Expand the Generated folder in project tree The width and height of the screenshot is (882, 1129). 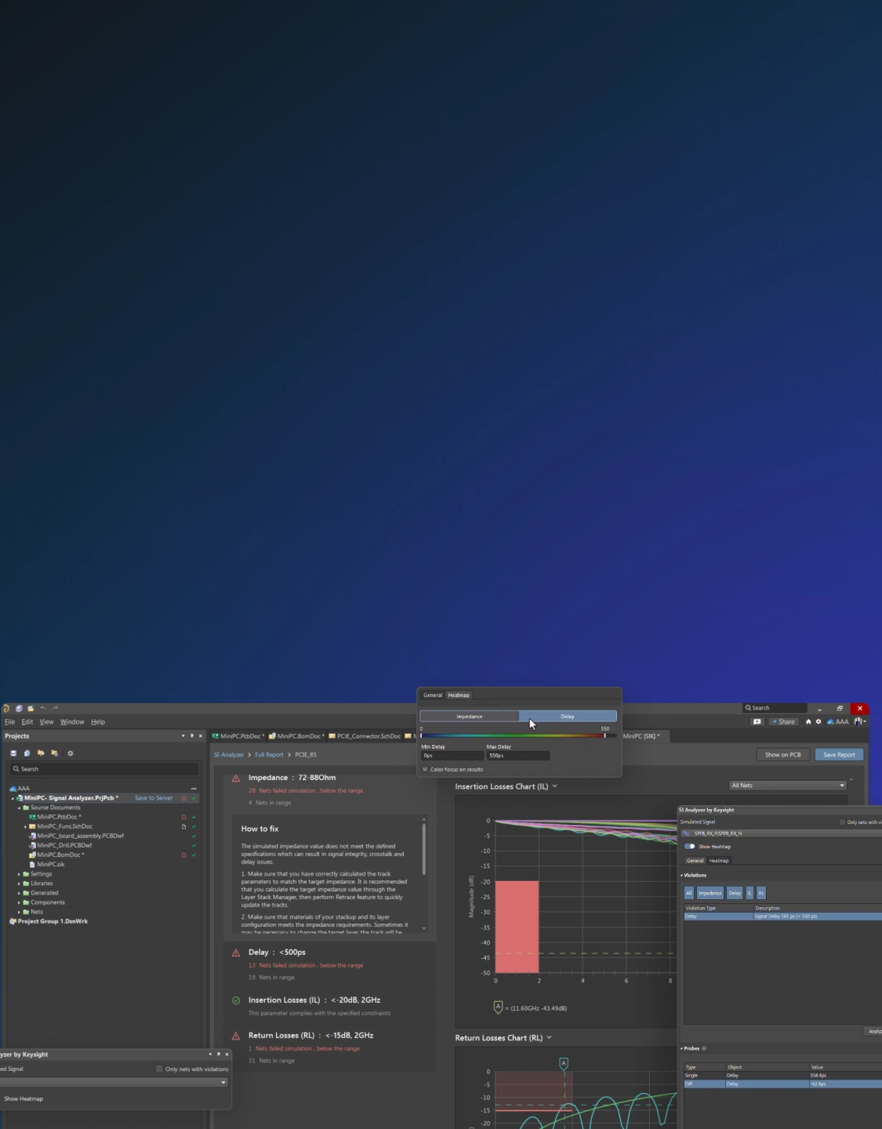19,893
